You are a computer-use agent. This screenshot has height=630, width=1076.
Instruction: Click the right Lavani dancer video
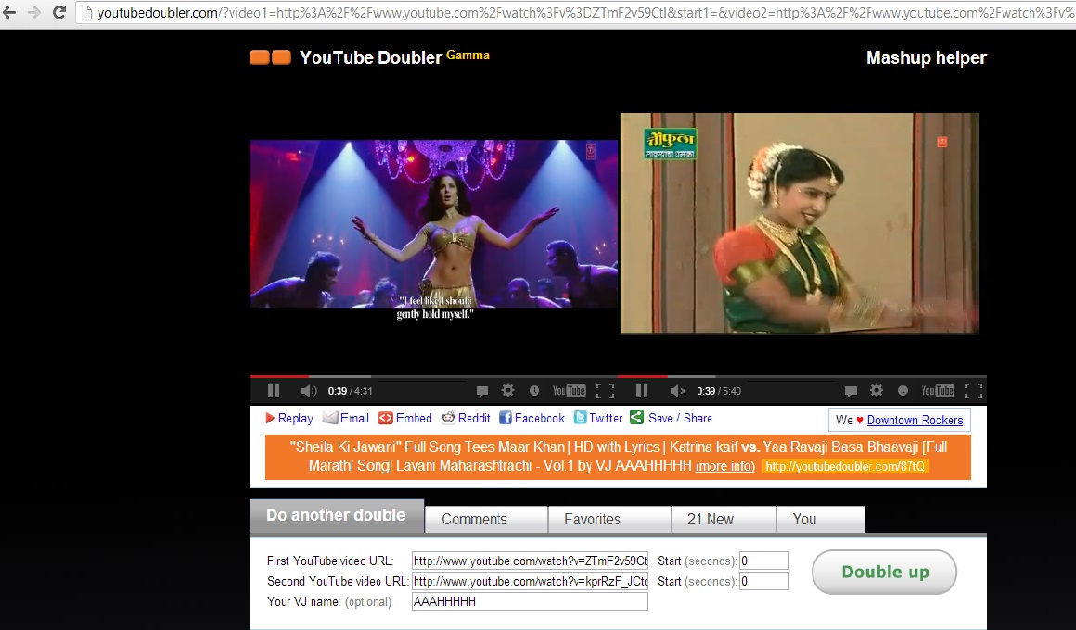pyautogui.click(x=800, y=223)
